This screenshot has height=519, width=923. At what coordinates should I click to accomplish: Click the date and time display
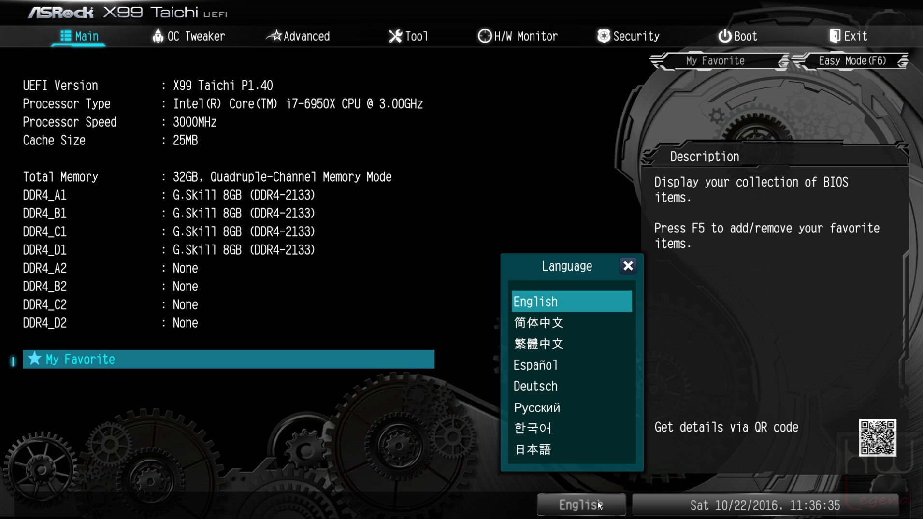pos(765,505)
